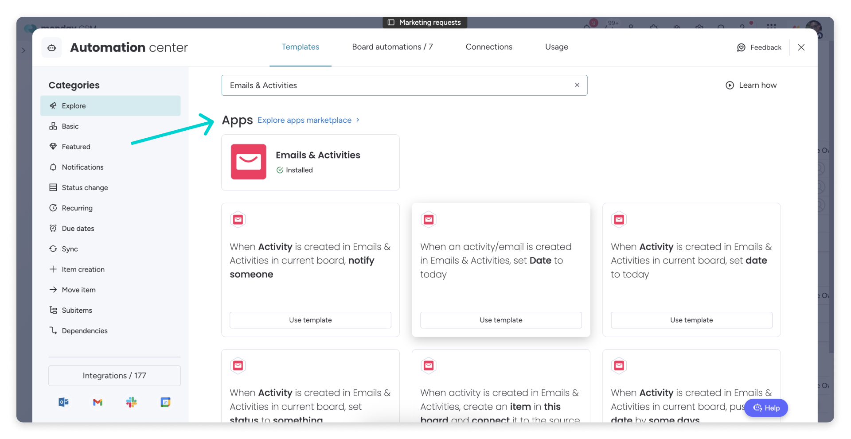Use template for set date to today in current board

click(x=691, y=320)
